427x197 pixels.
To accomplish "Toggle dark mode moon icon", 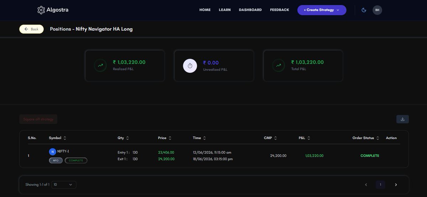I will (x=364, y=10).
